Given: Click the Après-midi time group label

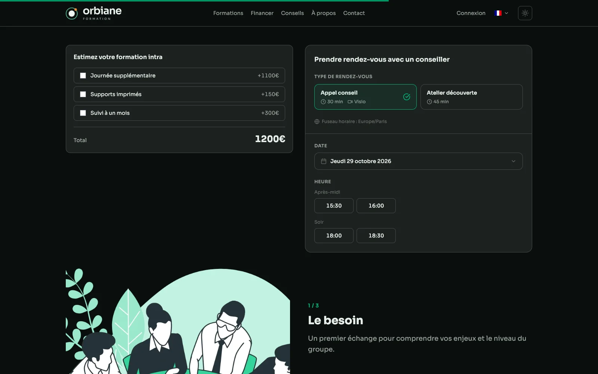Looking at the screenshot, I should 327,192.
